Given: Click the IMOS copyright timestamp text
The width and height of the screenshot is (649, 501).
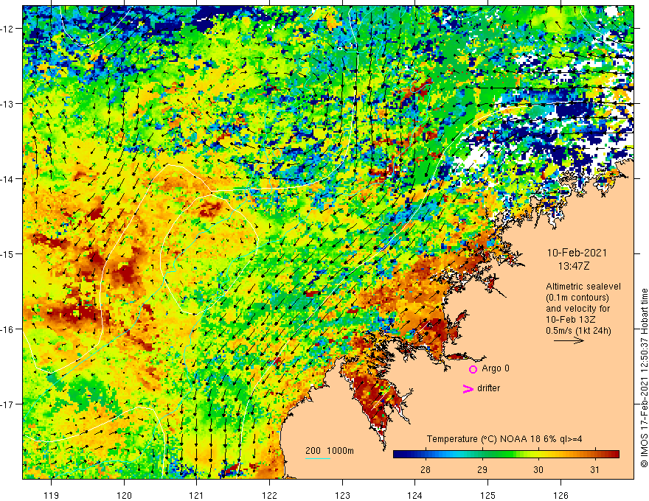Looking at the screenshot, I should [x=644, y=378].
